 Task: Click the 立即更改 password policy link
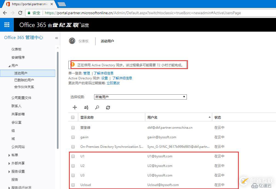pos(113,83)
